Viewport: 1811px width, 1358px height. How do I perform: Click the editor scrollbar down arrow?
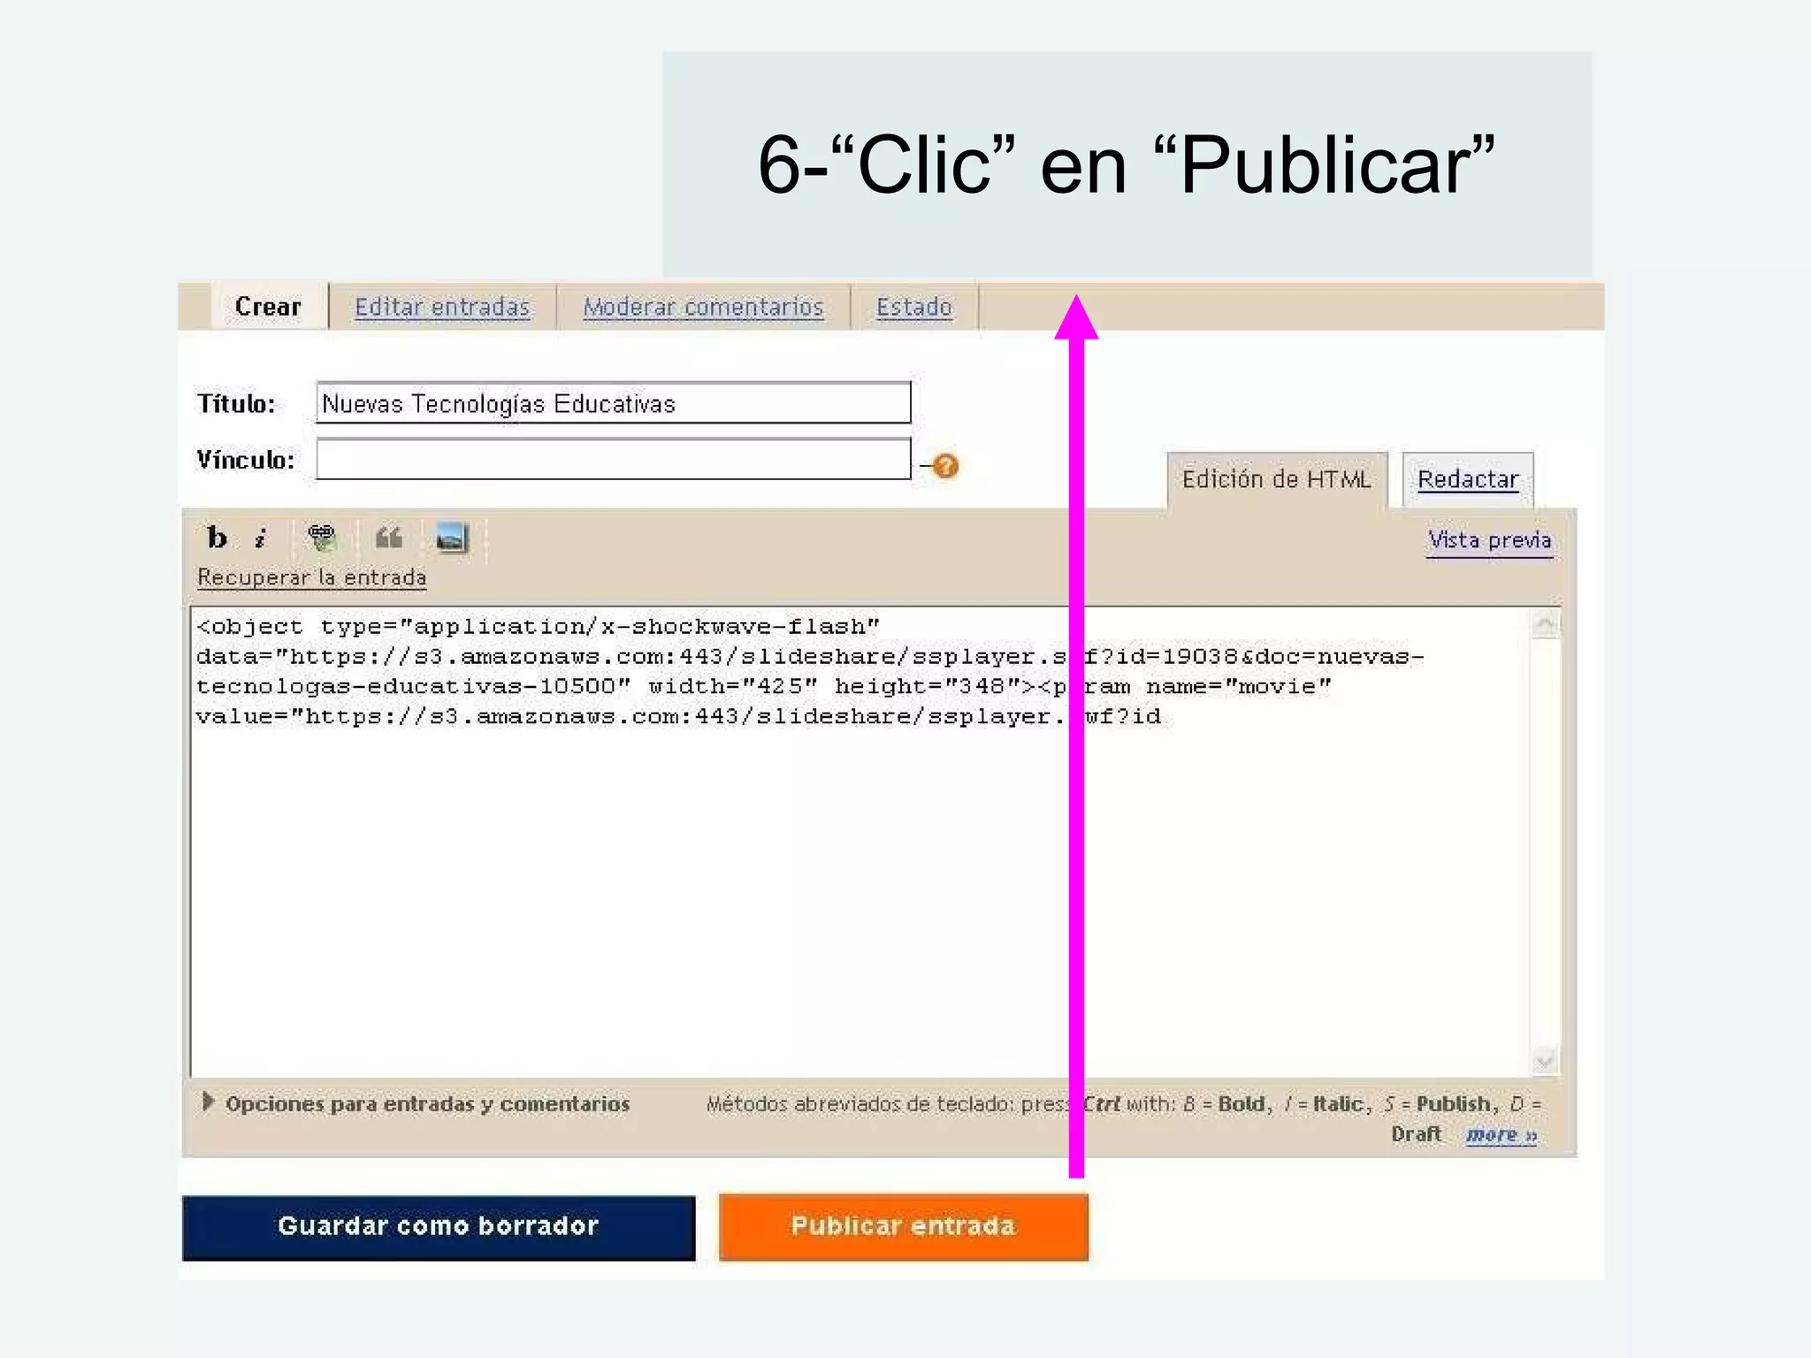(1545, 1059)
